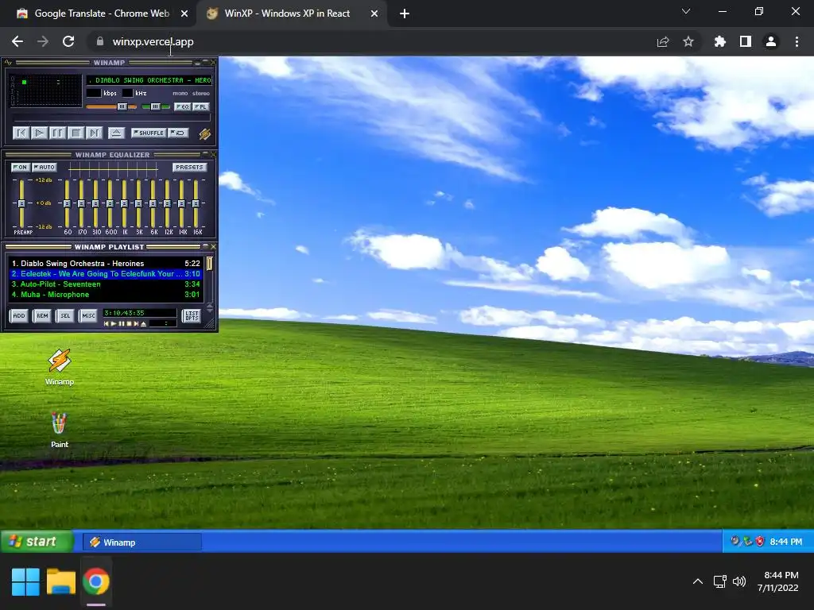814x610 pixels.
Task: Open the playlist MISC menu
Action: click(88, 315)
